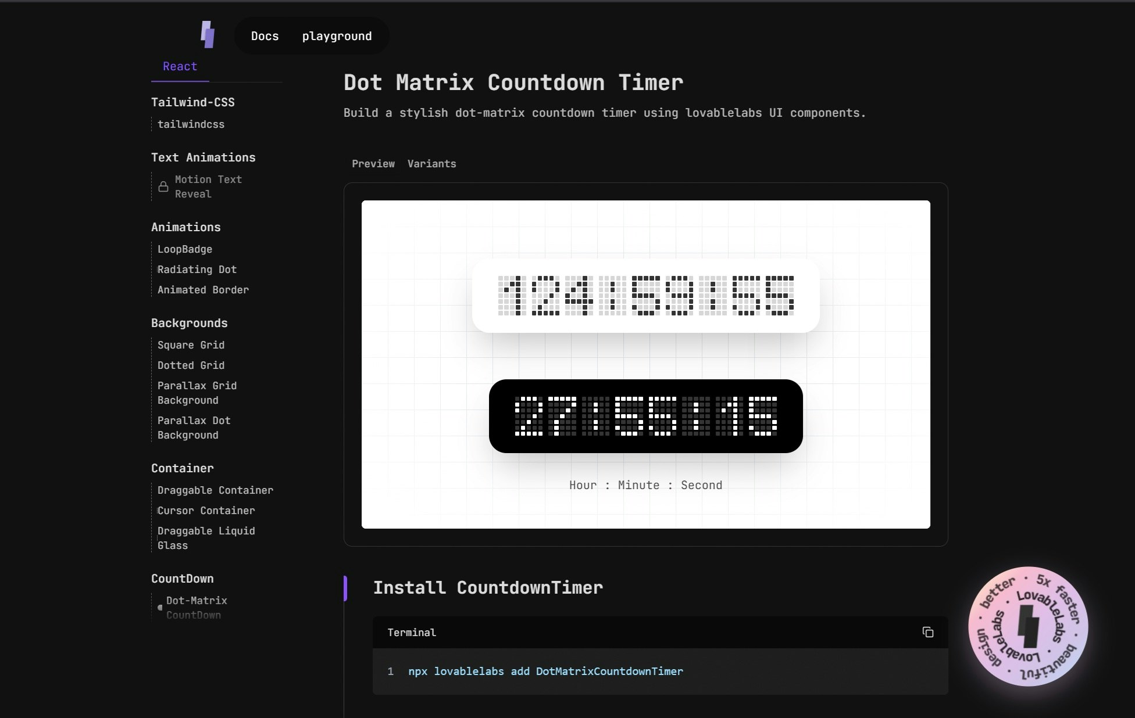The image size is (1135, 718).
Task: Go to the Radiating Dot page
Action: coord(197,270)
